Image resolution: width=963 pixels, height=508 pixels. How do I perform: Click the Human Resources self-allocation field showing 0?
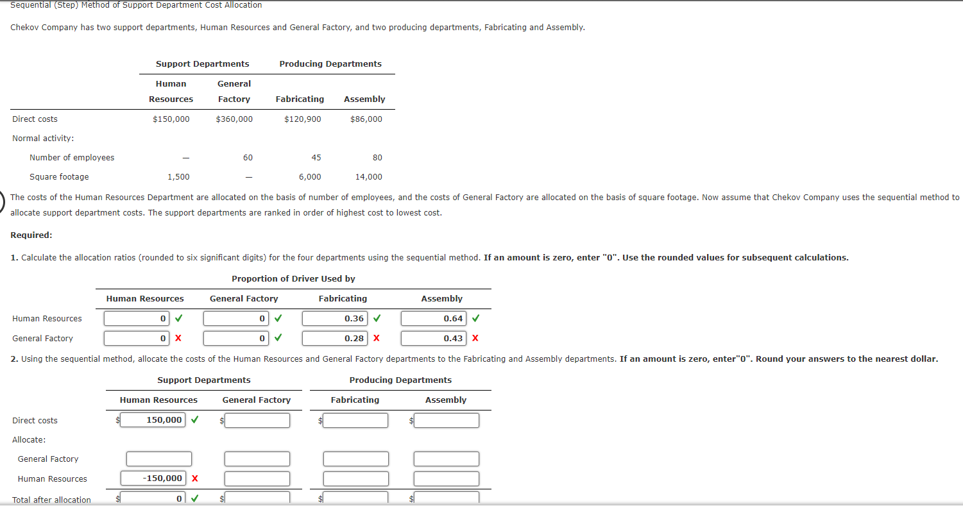[136, 318]
